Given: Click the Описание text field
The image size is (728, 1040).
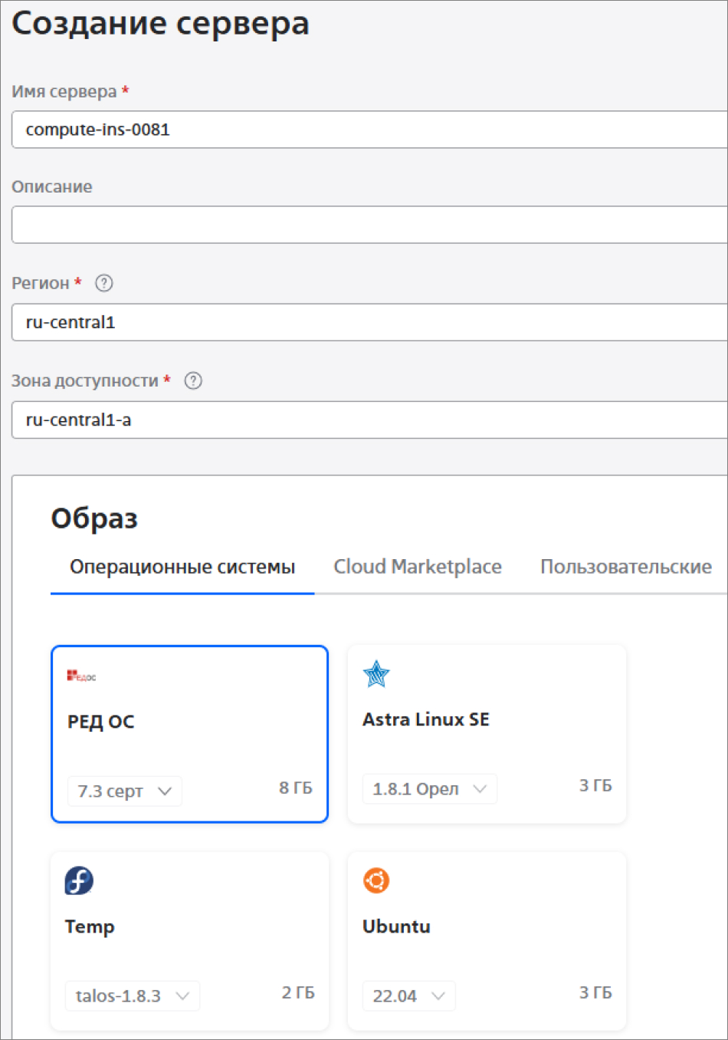Looking at the screenshot, I should click(x=368, y=225).
